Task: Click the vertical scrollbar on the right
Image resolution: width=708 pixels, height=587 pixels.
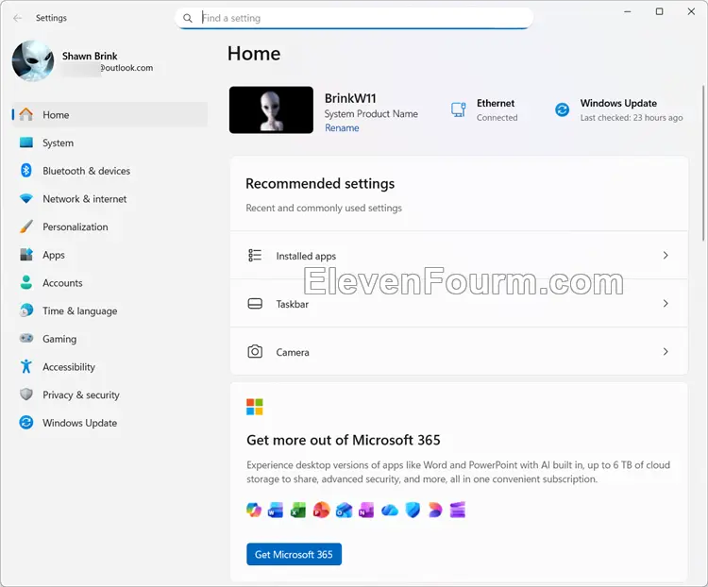Action: coord(703,162)
